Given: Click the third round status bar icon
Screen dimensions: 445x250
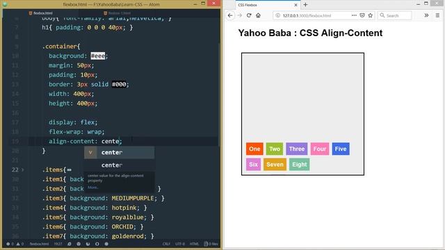Looking at the screenshot, I should [x=88, y=244].
